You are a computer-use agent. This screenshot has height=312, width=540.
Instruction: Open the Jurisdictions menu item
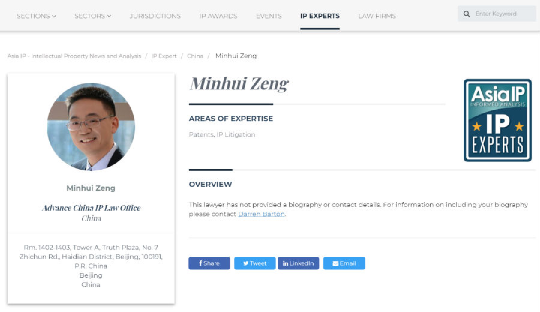pos(155,16)
